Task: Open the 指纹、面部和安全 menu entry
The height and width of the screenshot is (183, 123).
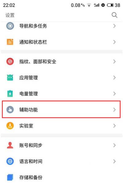Action: pos(61,61)
